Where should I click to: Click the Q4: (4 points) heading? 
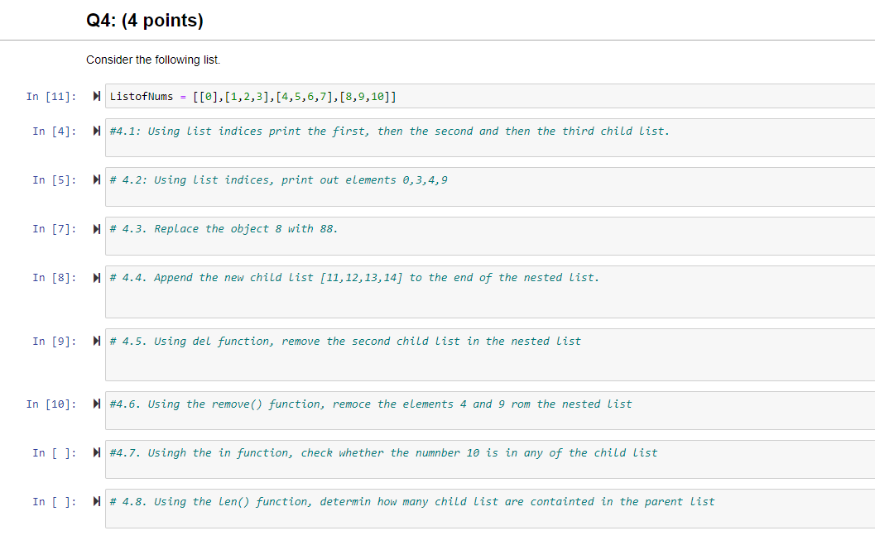coord(145,19)
